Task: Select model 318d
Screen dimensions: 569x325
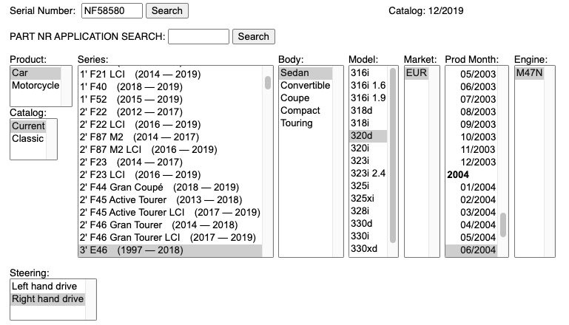Action: (368, 111)
